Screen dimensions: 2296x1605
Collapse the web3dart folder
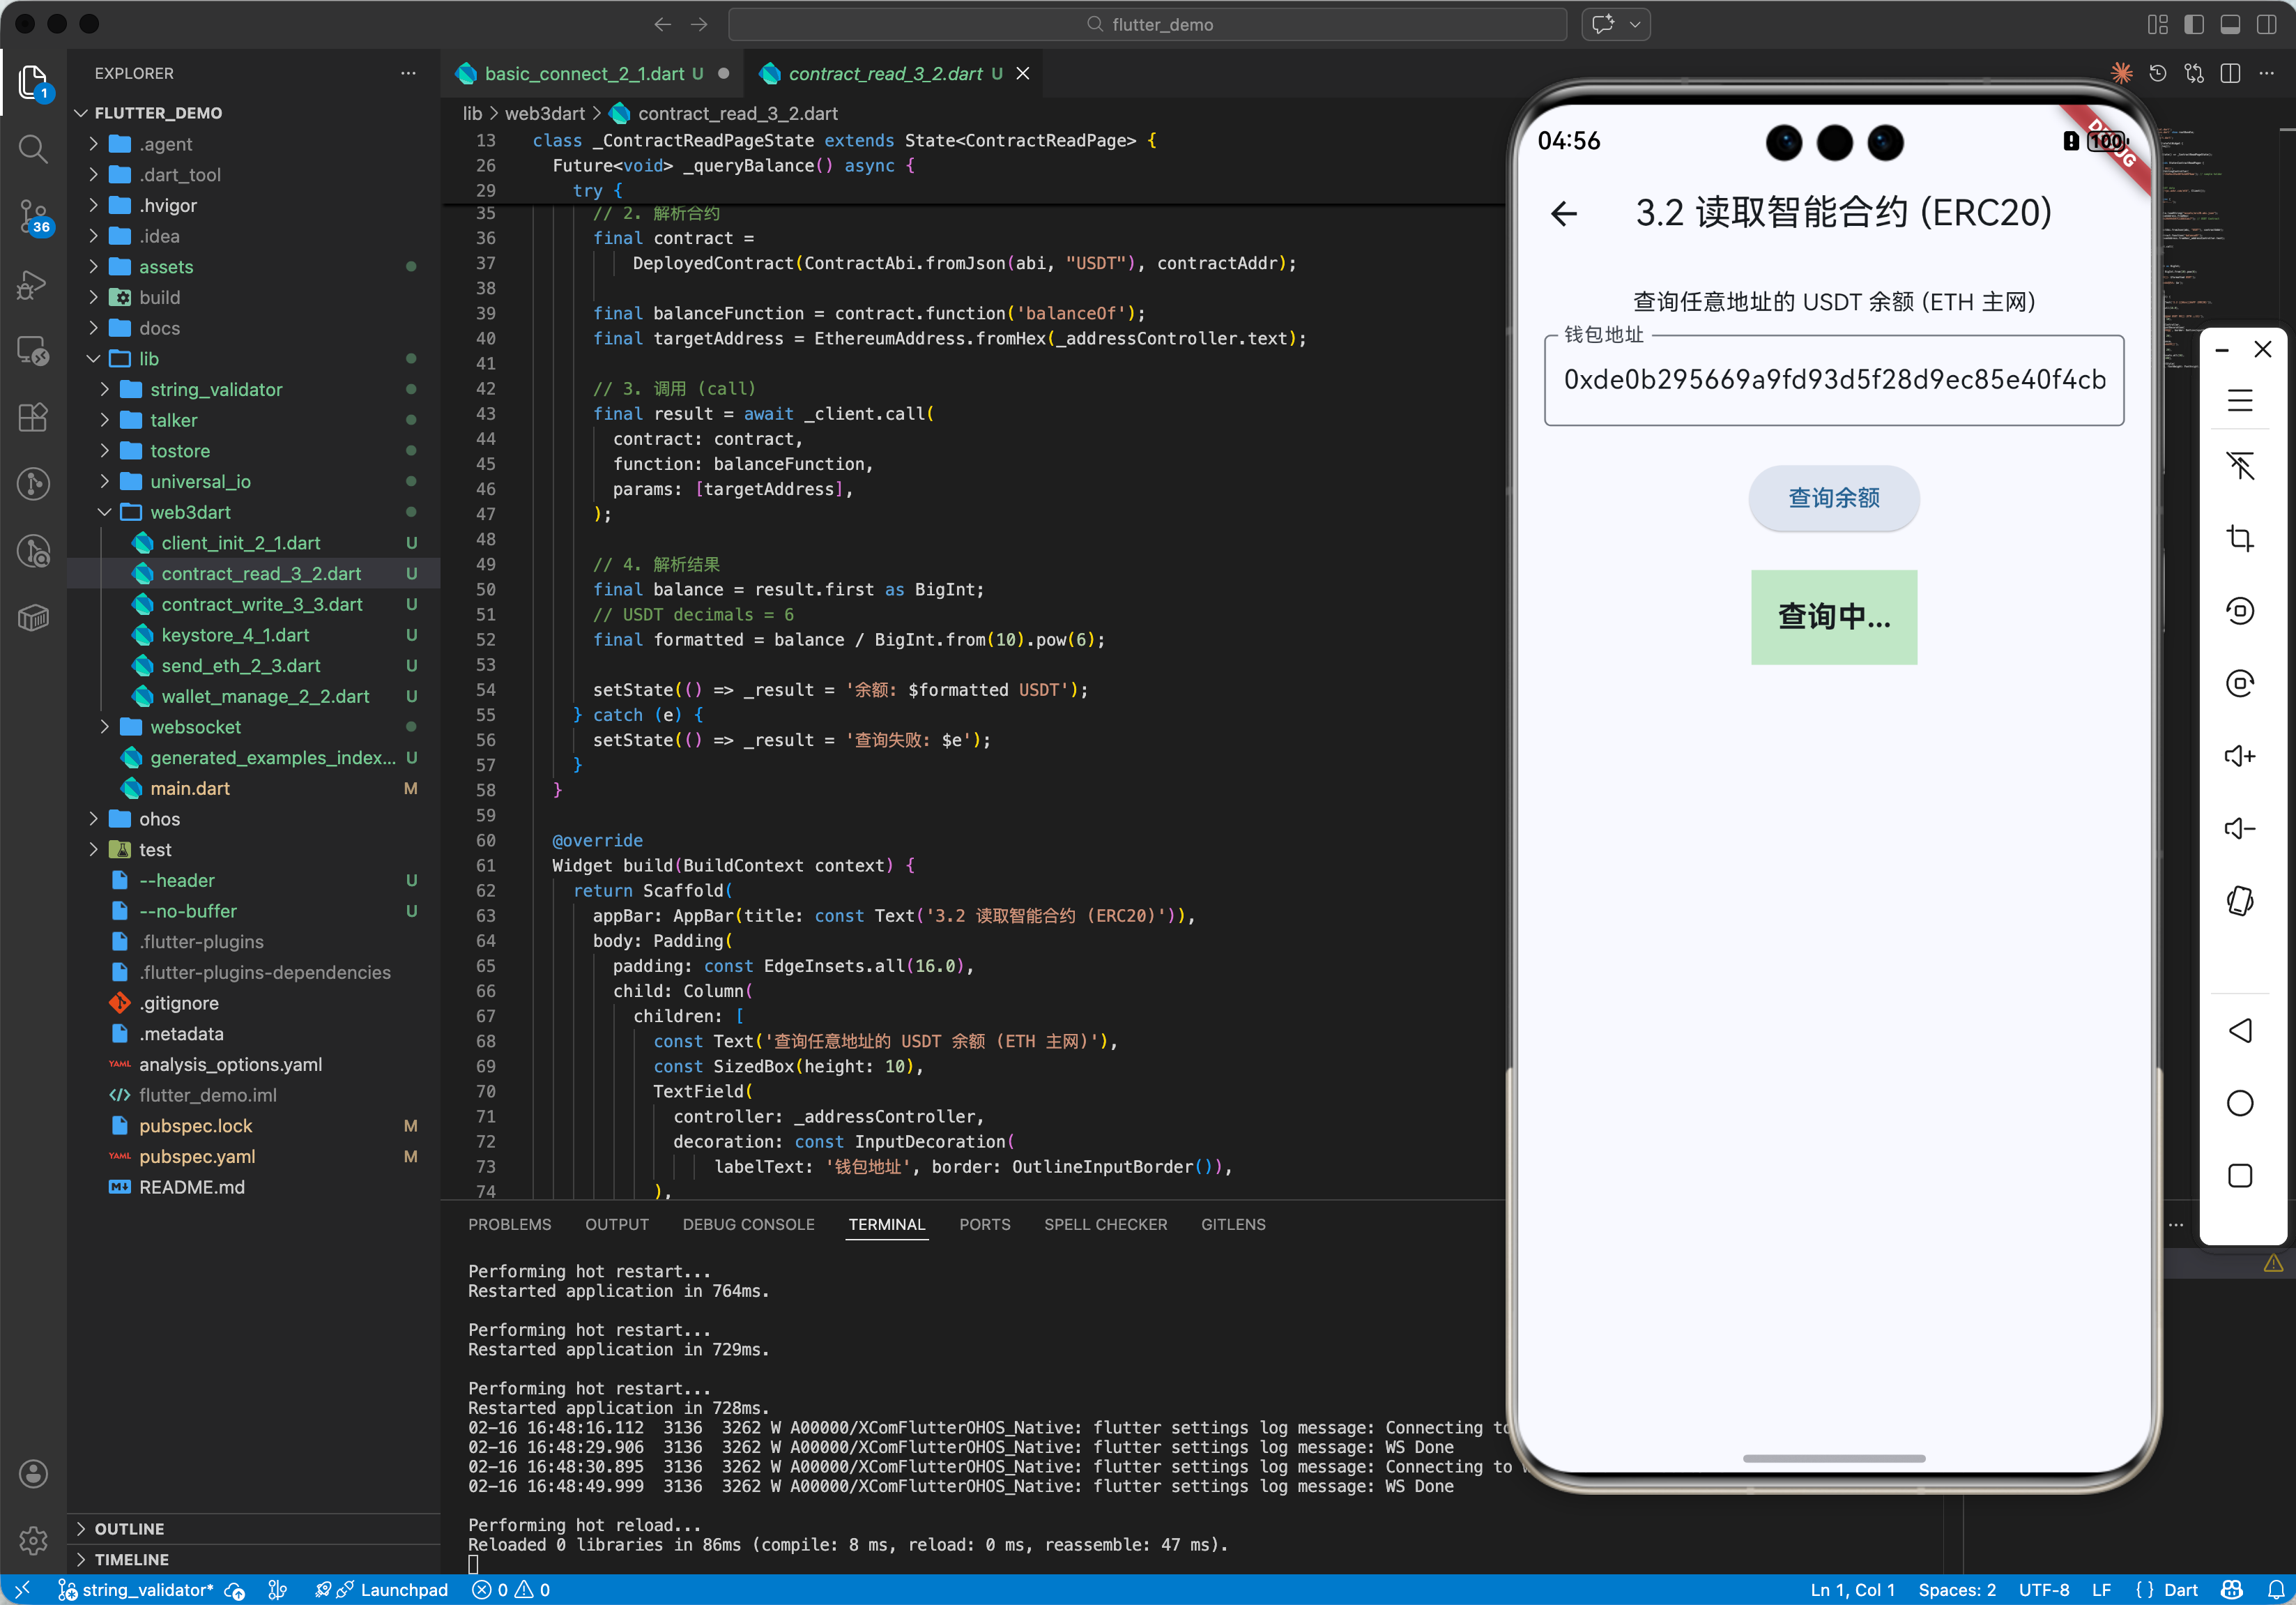tap(190, 512)
